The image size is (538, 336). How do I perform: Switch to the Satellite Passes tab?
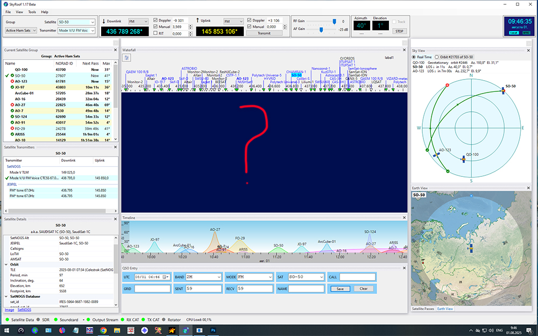tap(423, 309)
